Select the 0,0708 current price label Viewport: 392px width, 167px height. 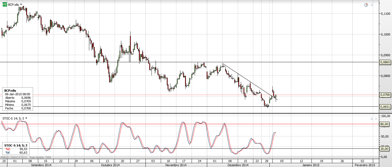(385, 95)
